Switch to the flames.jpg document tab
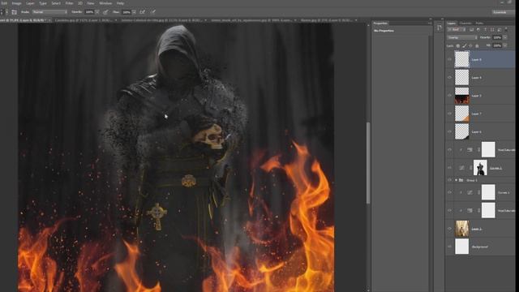The height and width of the screenshot is (292, 519). (326, 20)
